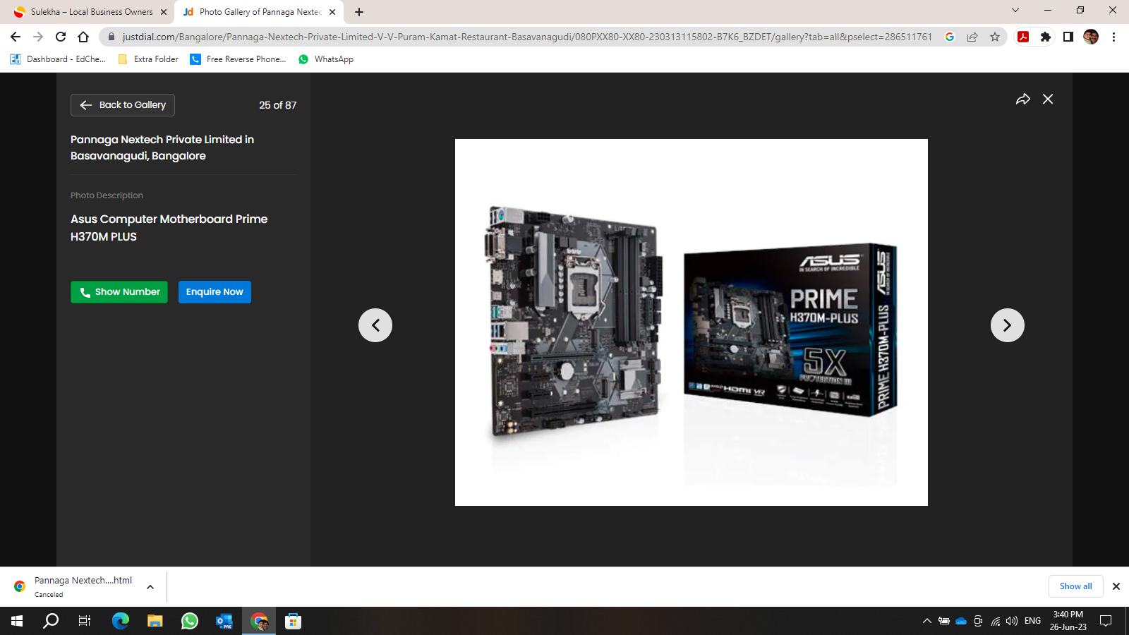Bookmark this page with star icon
The image size is (1129, 635).
(995, 37)
